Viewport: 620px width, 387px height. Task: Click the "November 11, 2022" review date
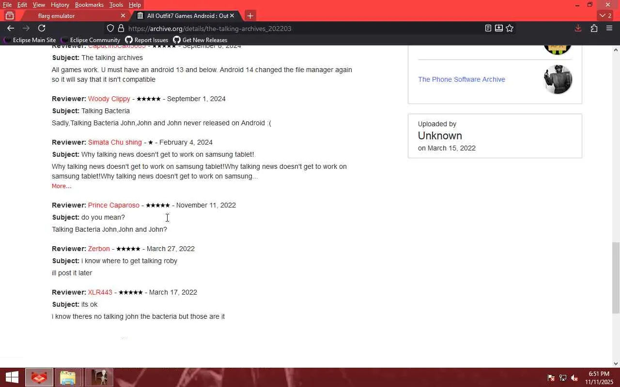click(x=206, y=205)
